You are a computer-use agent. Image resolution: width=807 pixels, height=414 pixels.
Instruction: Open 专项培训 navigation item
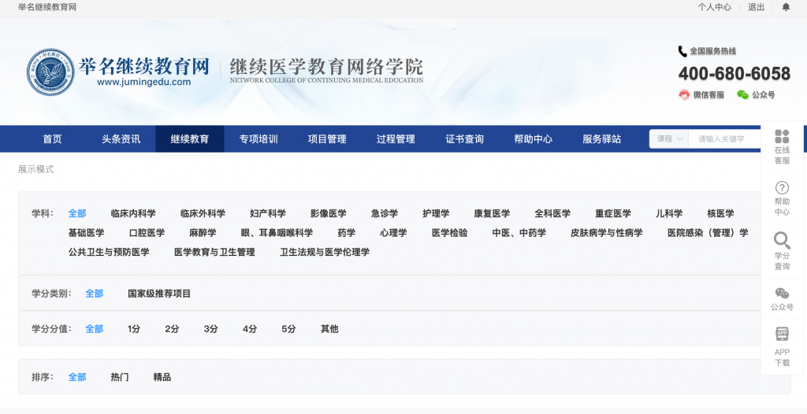click(258, 139)
